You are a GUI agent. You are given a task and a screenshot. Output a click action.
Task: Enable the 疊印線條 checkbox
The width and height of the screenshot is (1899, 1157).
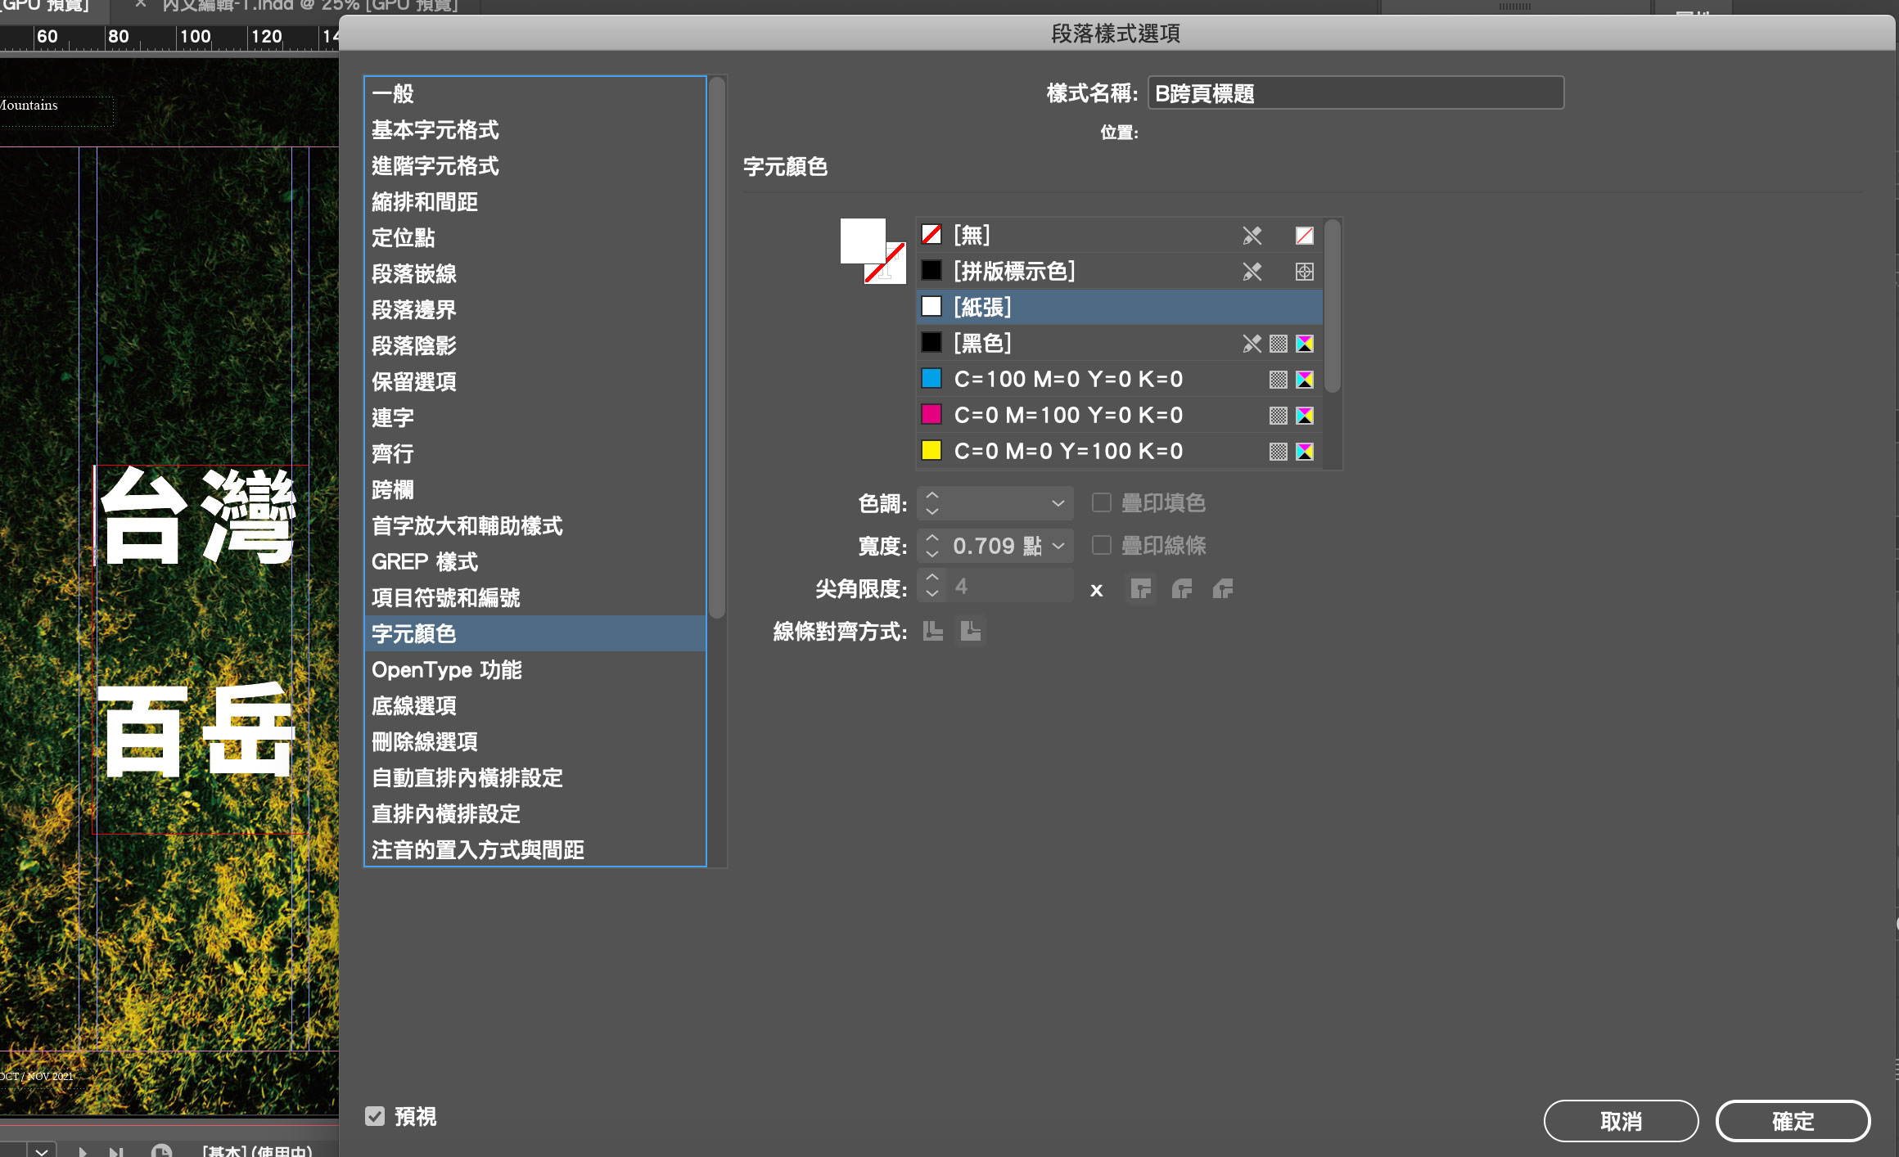(x=1102, y=545)
